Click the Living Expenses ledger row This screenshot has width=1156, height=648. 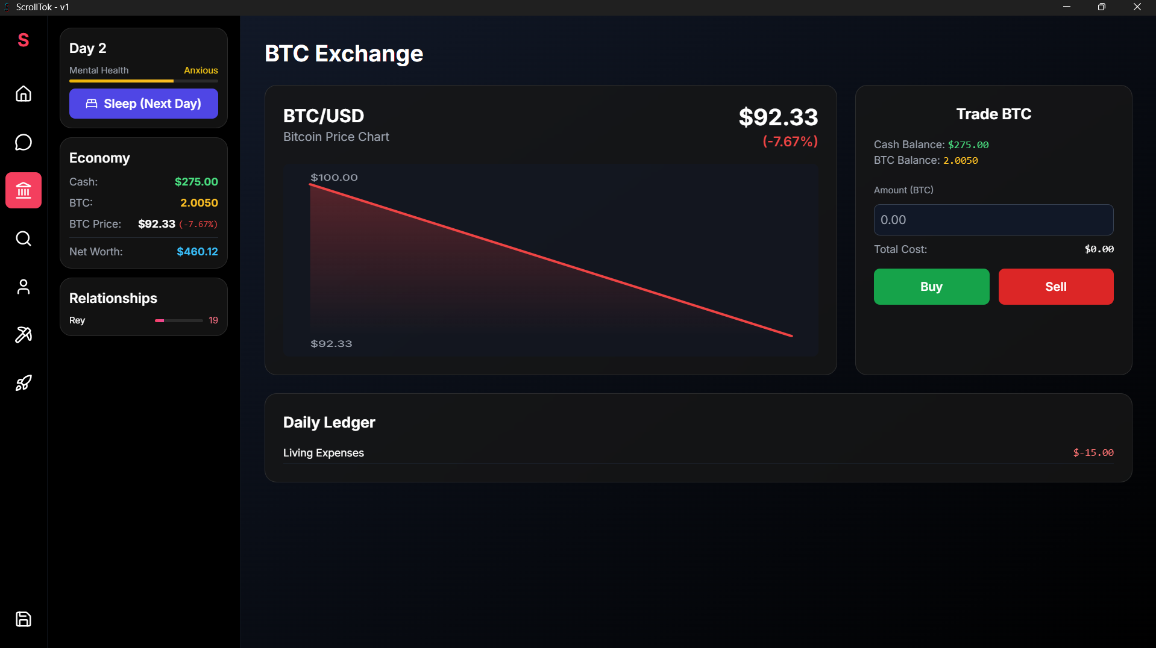tap(698, 453)
